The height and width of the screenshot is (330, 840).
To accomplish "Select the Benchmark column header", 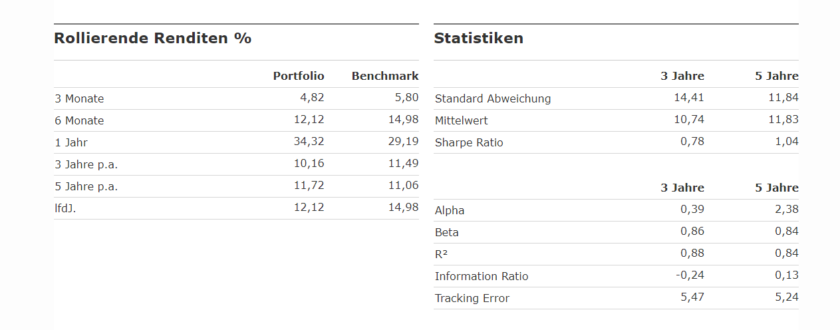I will [385, 76].
